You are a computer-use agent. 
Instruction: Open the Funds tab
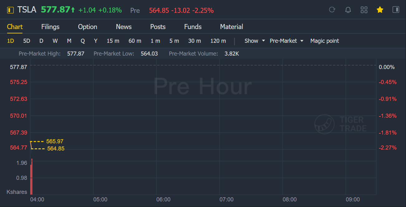coord(193,27)
